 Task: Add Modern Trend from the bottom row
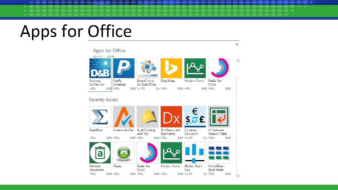pyautogui.click(x=180, y=174)
